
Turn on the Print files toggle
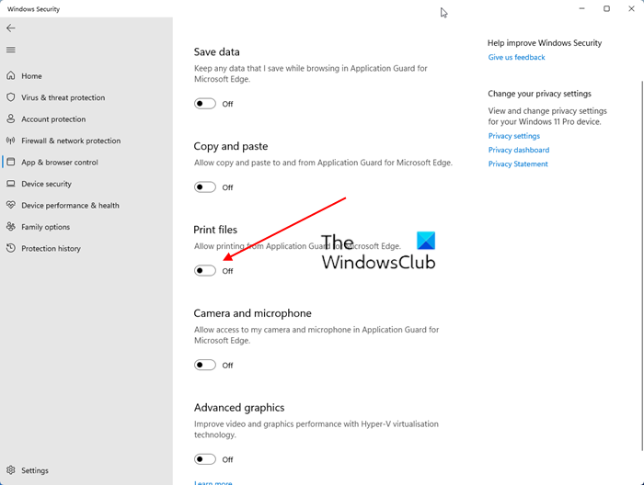click(x=205, y=271)
